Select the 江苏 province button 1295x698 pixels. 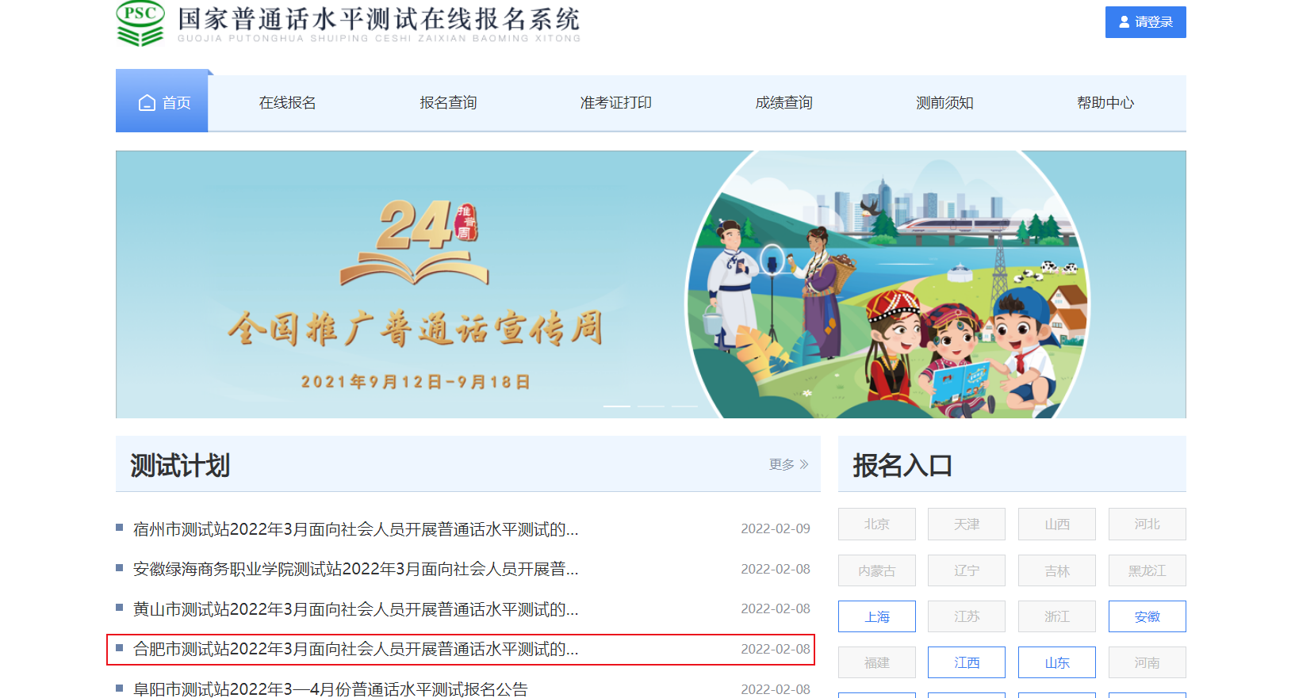pyautogui.click(x=967, y=616)
